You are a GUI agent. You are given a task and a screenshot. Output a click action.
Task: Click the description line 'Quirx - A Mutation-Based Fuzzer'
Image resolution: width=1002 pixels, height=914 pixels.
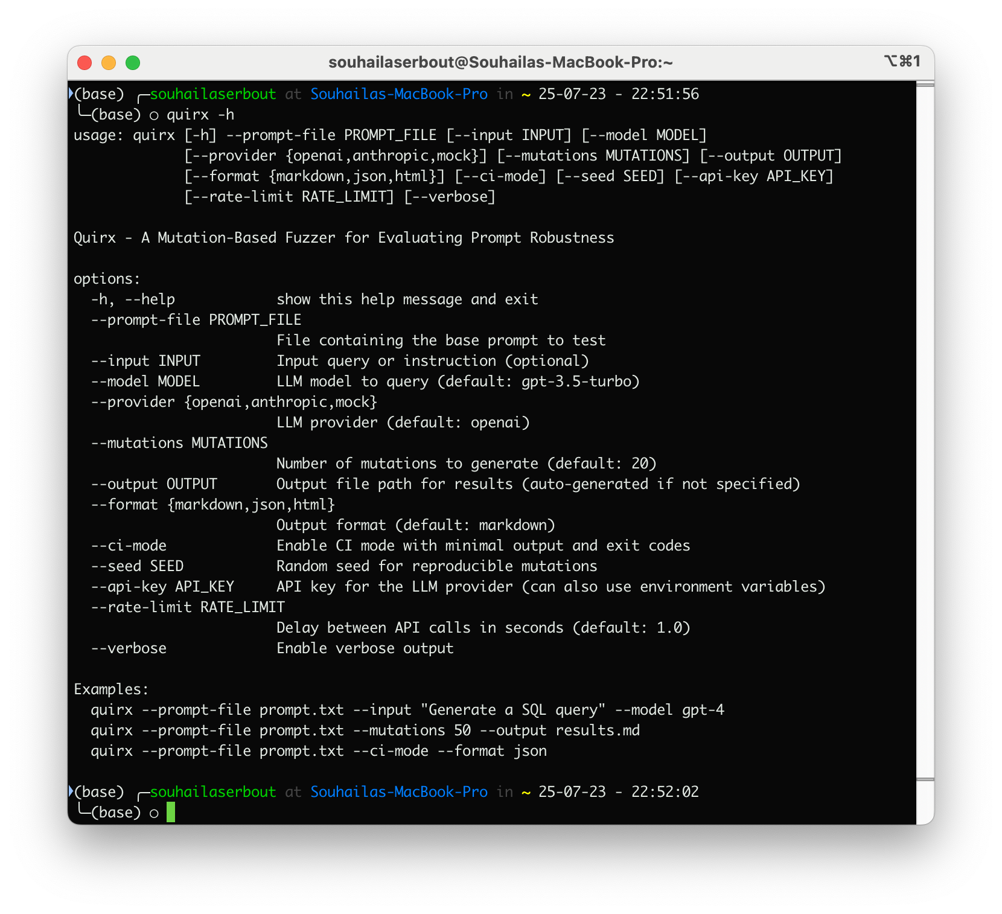344,238
